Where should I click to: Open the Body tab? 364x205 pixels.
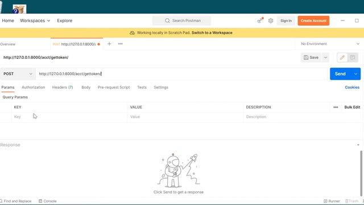pyautogui.click(x=86, y=87)
